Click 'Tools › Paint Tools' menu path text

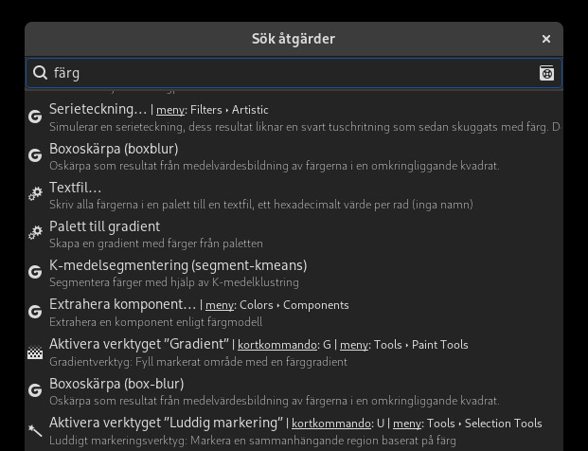[421, 345]
